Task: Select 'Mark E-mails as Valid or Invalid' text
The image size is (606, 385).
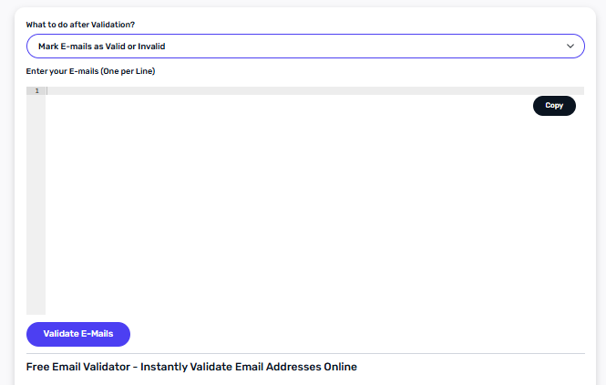Action: (101, 46)
